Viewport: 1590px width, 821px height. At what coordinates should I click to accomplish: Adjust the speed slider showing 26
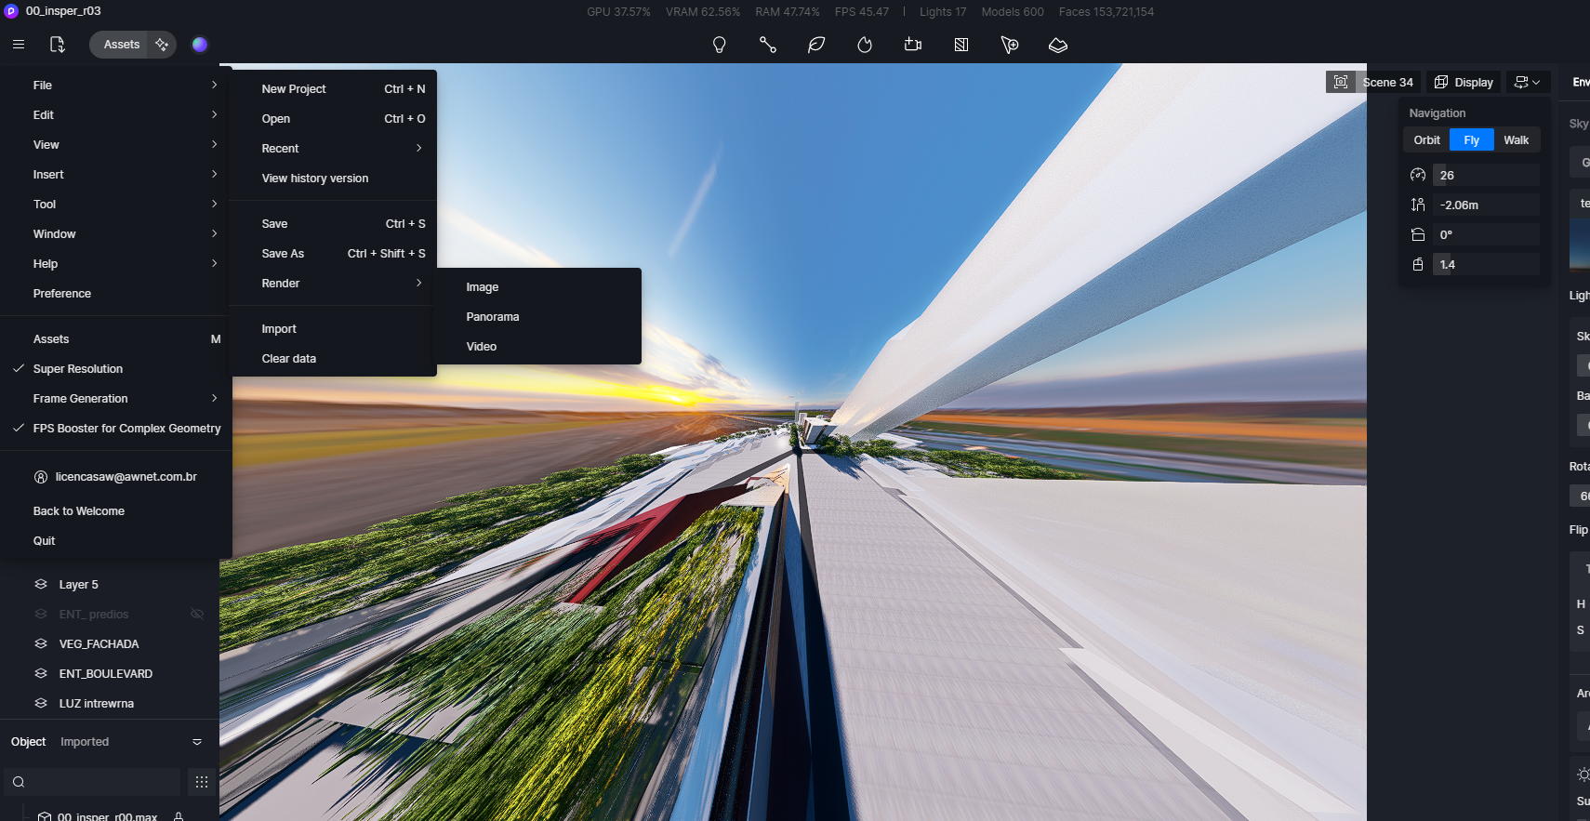click(1486, 175)
